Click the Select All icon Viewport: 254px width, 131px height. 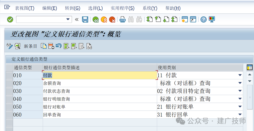point(66,46)
